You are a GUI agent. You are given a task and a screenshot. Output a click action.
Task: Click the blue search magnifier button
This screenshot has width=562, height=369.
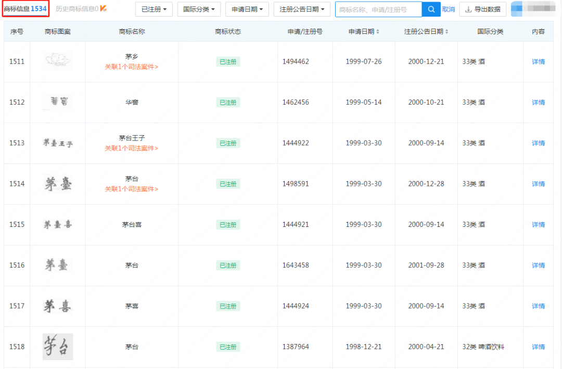coord(431,9)
